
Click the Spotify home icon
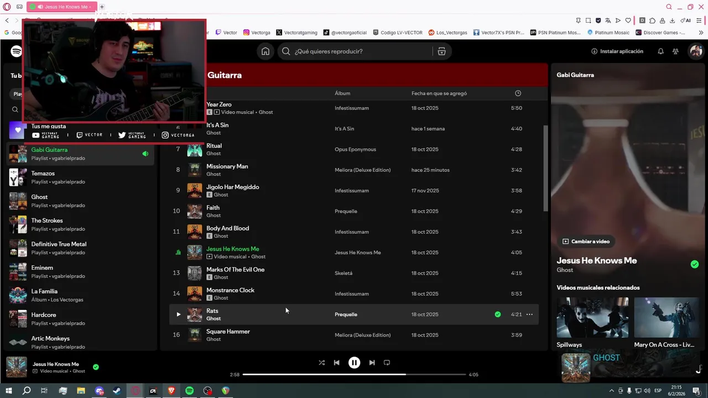tap(265, 51)
